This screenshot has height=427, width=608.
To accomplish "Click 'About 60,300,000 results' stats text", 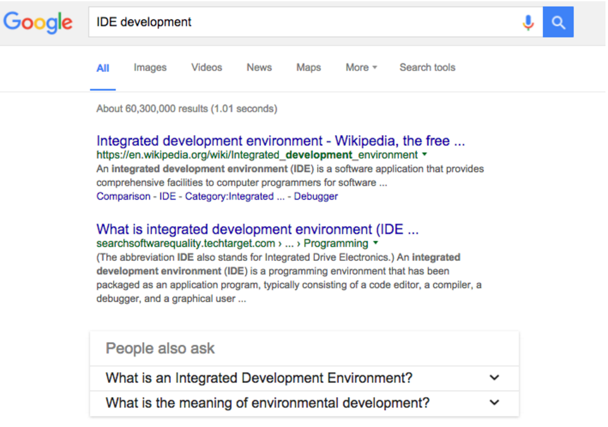I will point(186,109).
